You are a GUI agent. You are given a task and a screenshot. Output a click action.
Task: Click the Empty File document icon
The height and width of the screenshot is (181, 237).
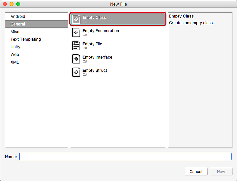pos(76,46)
